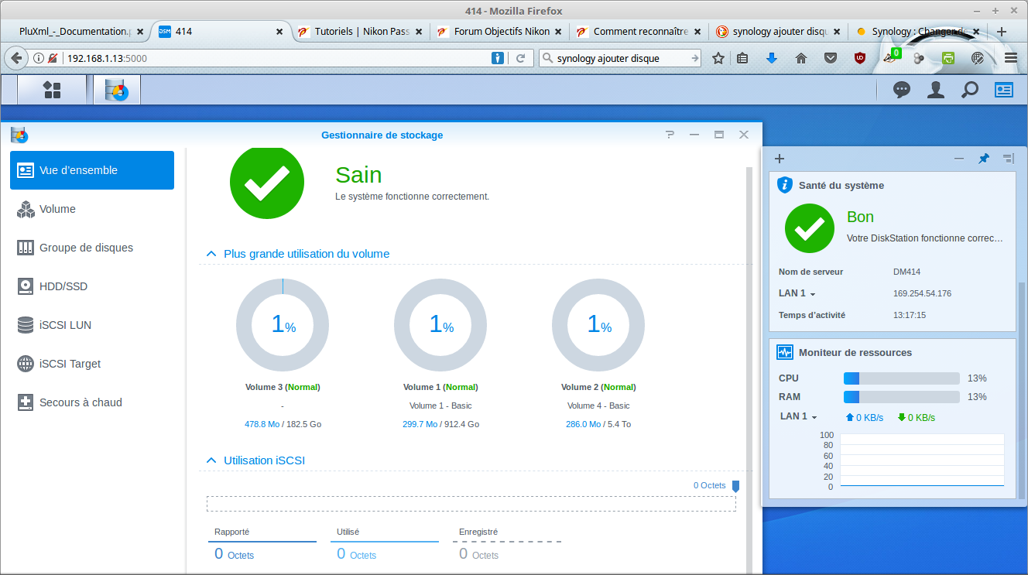This screenshot has width=1028, height=575.
Task: Click the iSCSI usage bar marker
Action: point(735,486)
